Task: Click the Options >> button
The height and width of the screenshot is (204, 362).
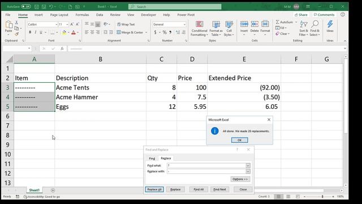Action: tap(240, 179)
